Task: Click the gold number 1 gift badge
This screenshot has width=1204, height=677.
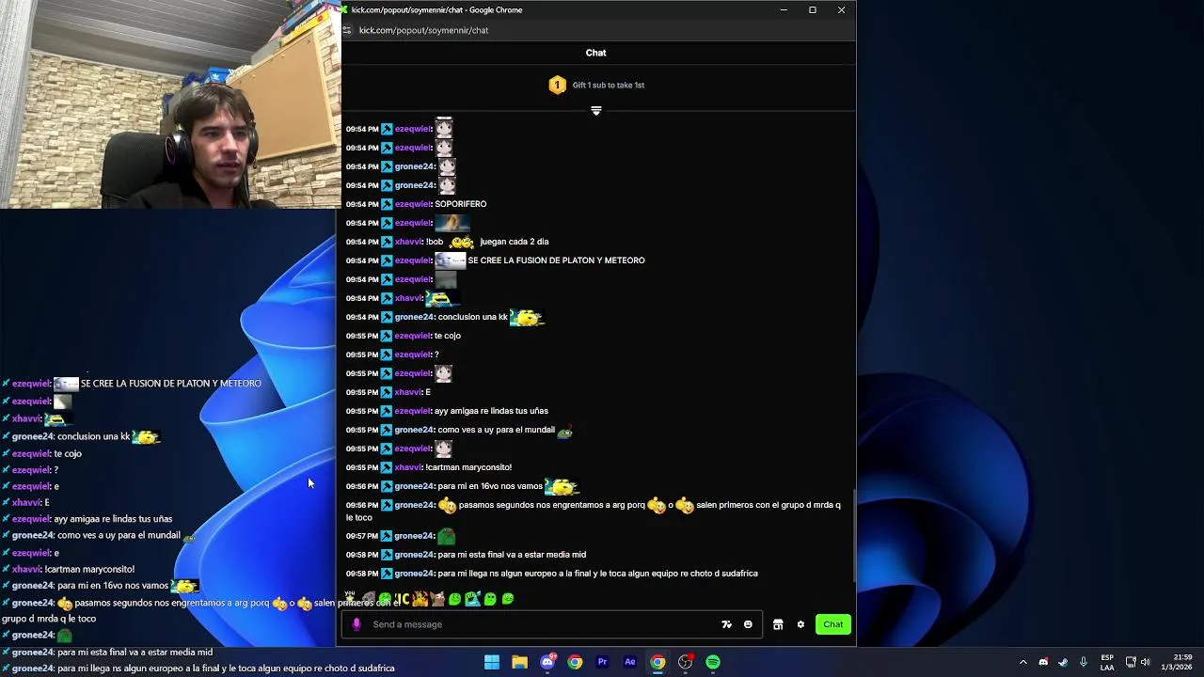Action: [557, 85]
